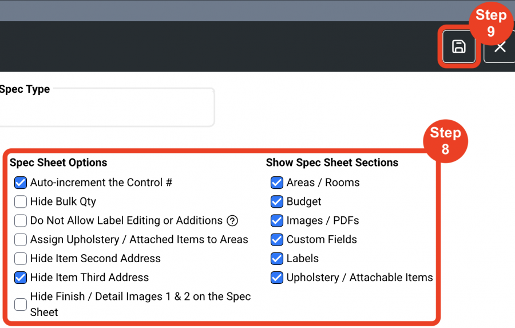Enable the Hide Bulk Qty checkbox
515x328 pixels.
21,202
